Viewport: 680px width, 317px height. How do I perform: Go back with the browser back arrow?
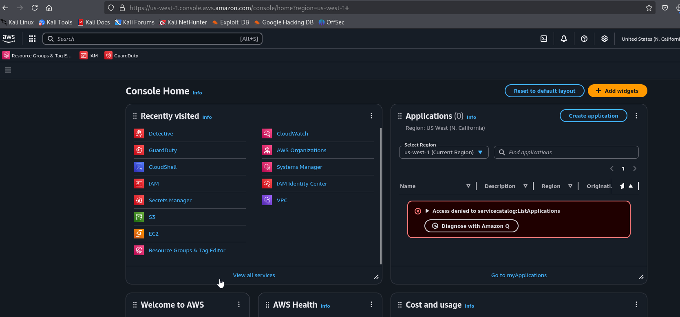(5, 8)
